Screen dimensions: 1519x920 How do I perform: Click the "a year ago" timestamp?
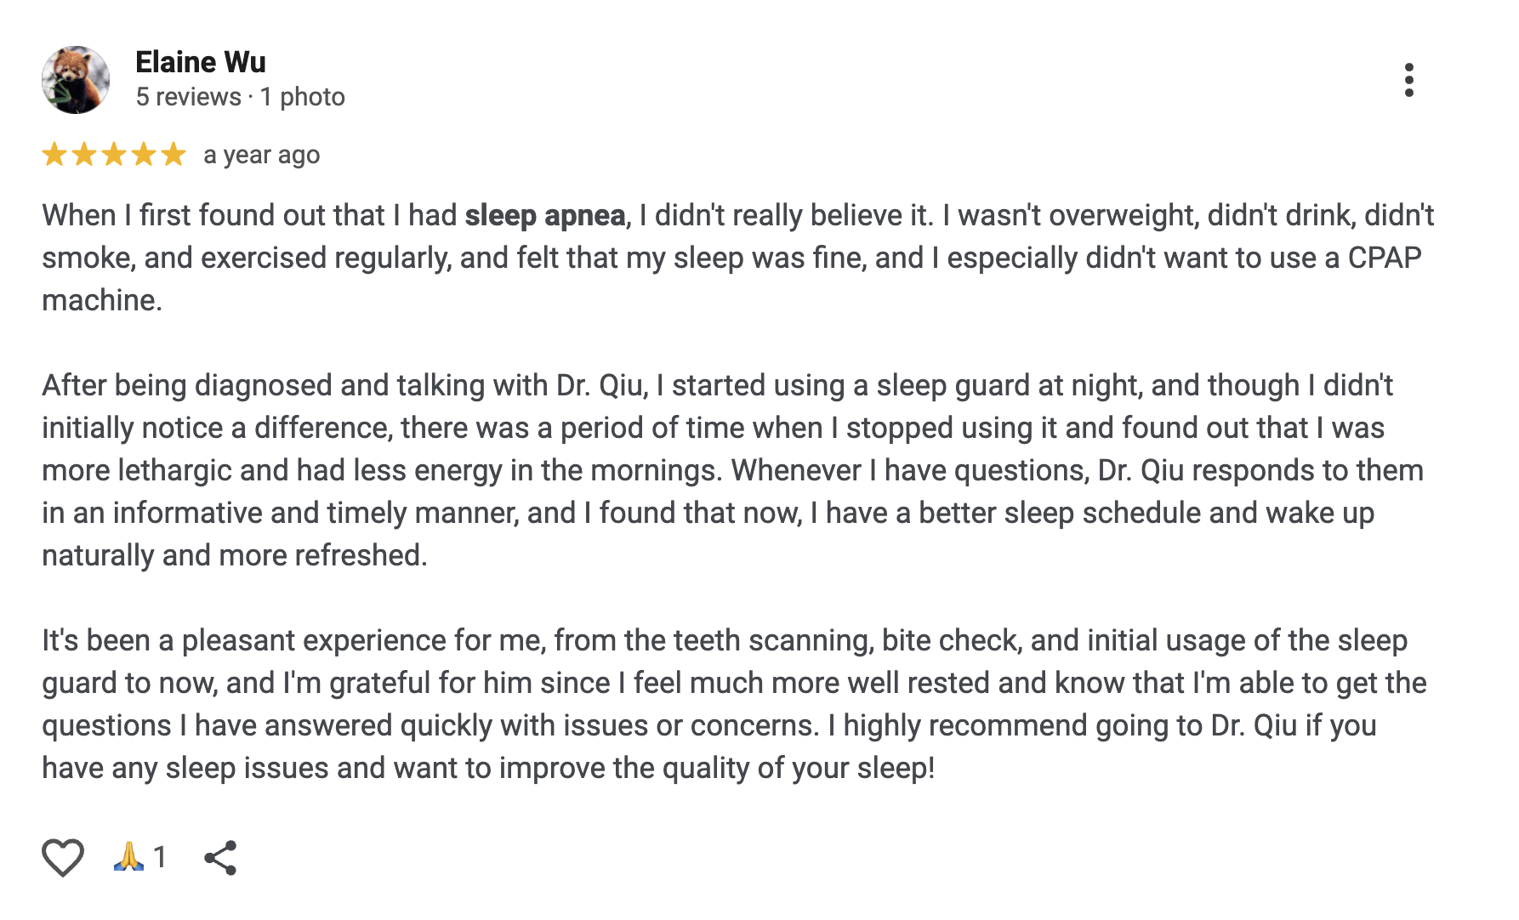point(261,155)
